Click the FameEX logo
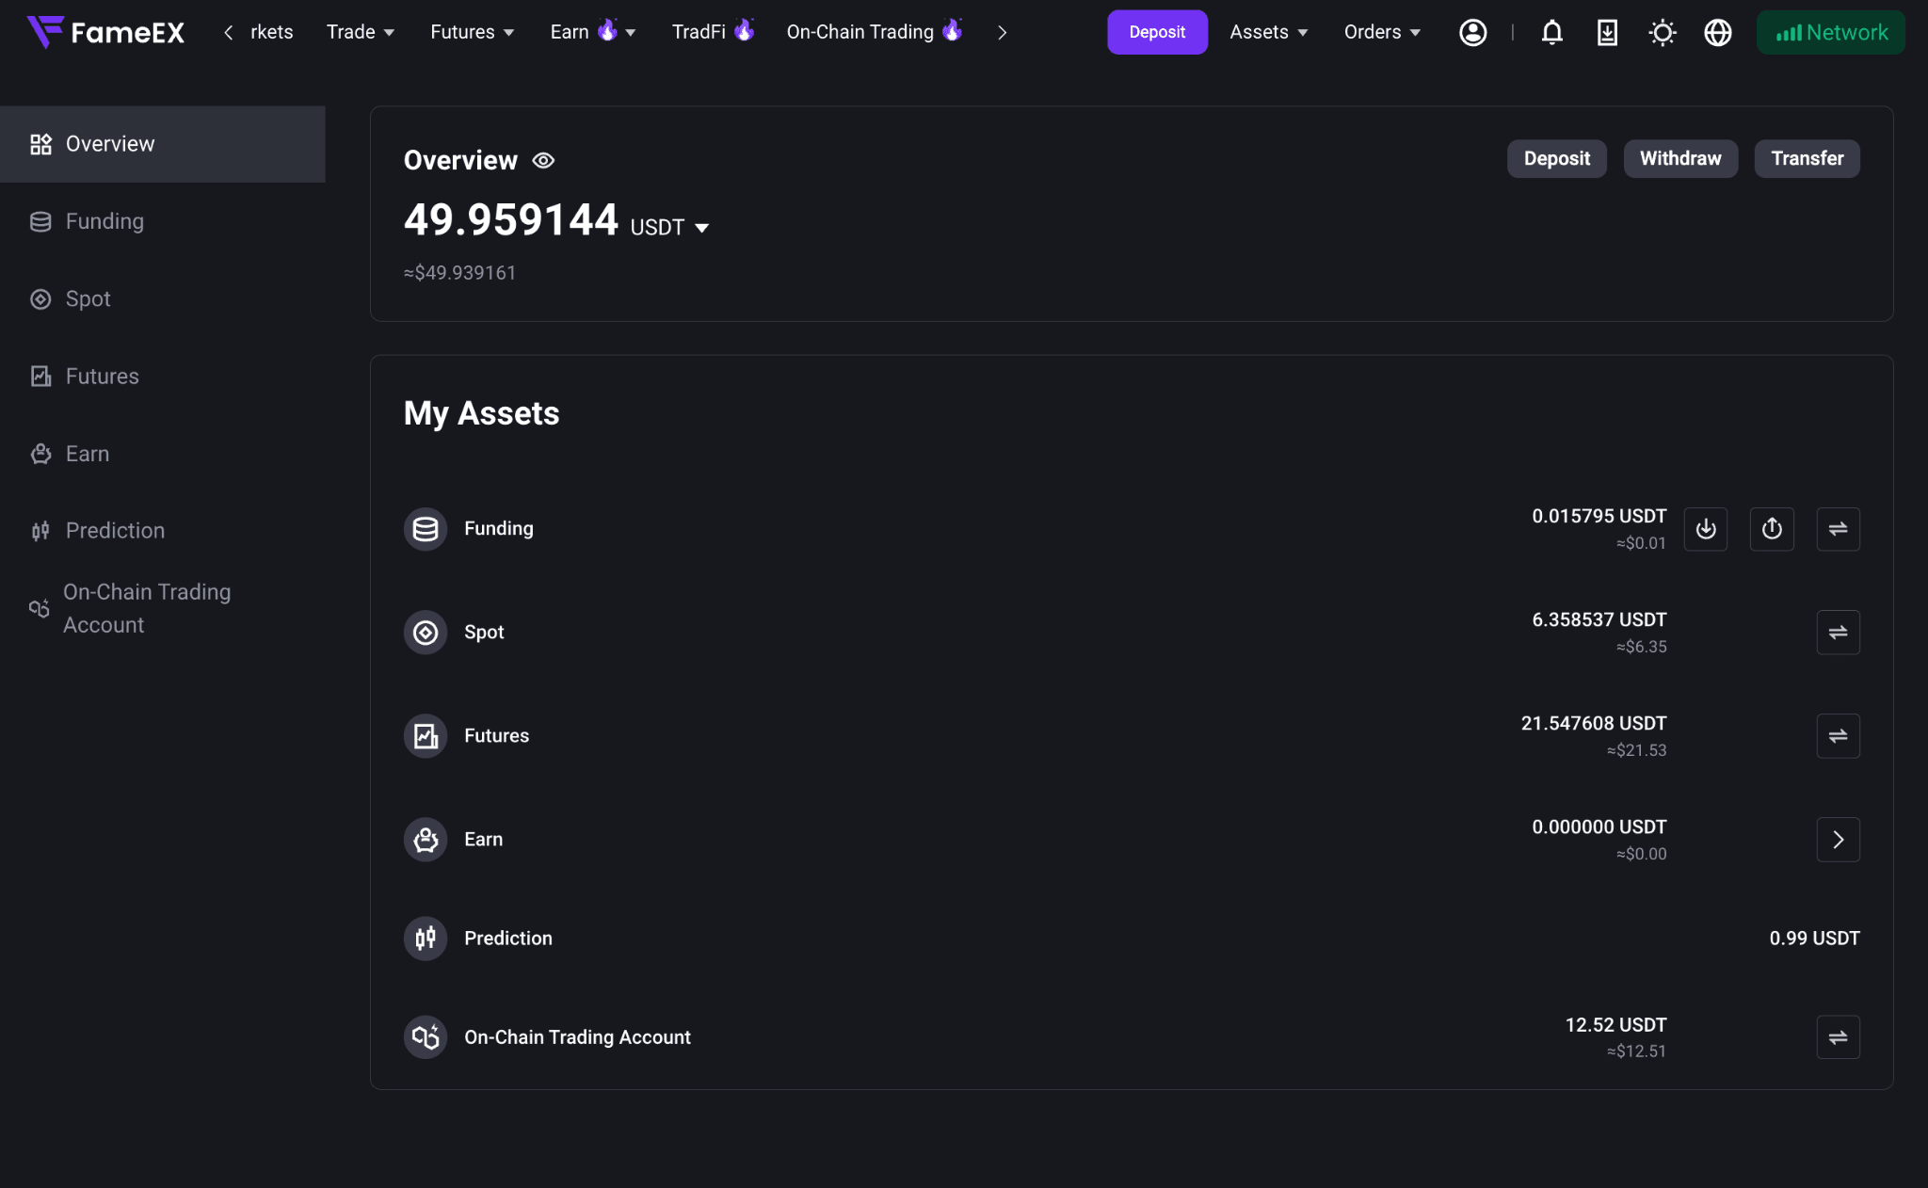Viewport: 1928px width, 1188px height. coord(105,32)
